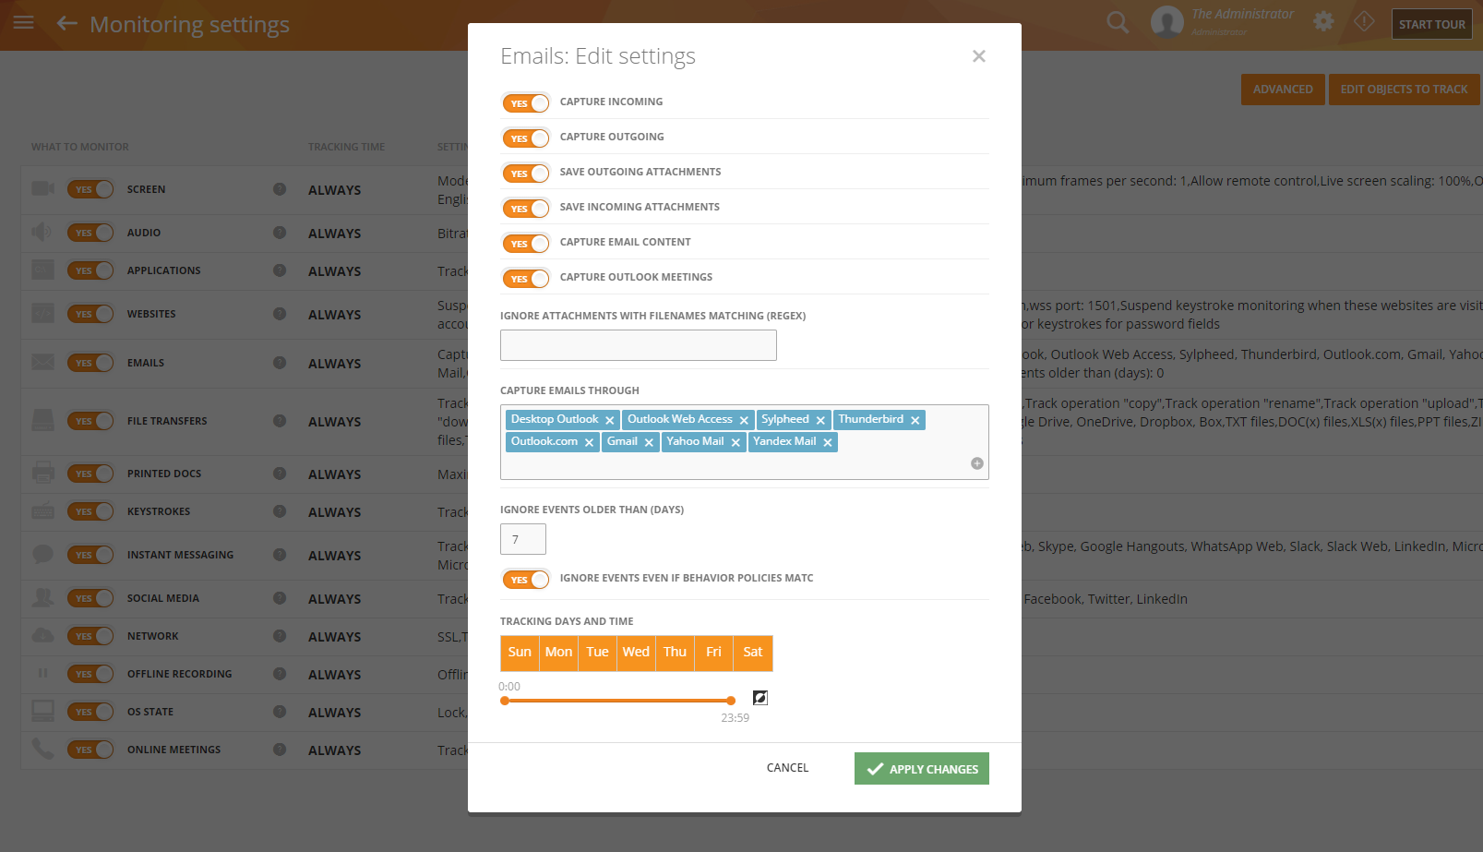This screenshot has width=1483, height=852.
Task: Click Apply Changes button
Action: (922, 769)
